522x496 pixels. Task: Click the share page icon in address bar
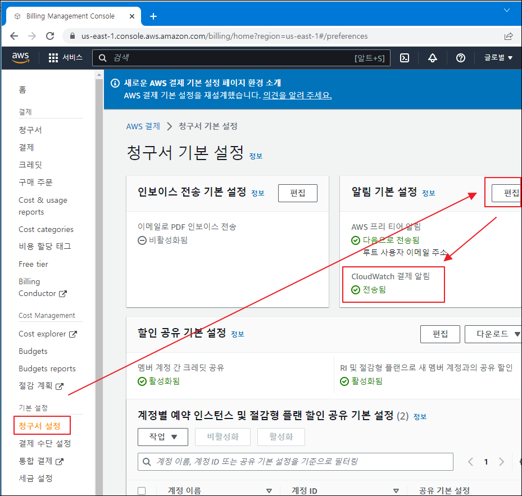tap(509, 37)
